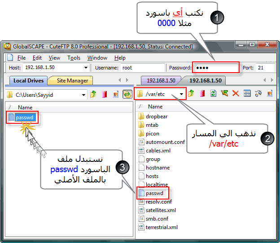Select the active gray 192.168.1.50 tab
Screen dimensions: 280x243
206,80
